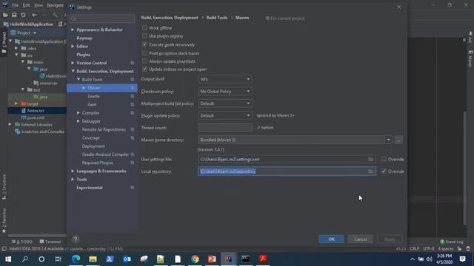474x266 pixels.
Task: Open Google Chrome from the taskbar
Action: 195,259
